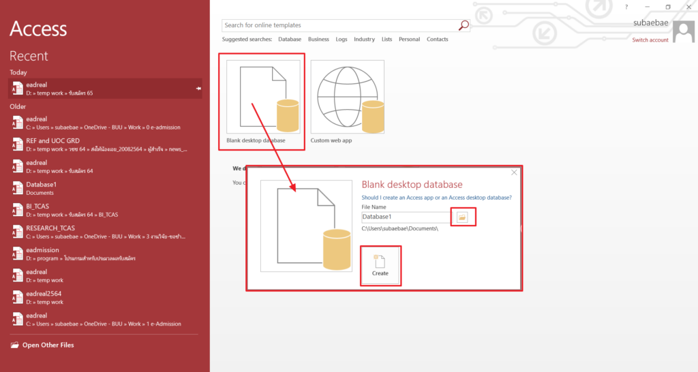Select Blank desktop database template
The image size is (698, 372).
pos(262,97)
